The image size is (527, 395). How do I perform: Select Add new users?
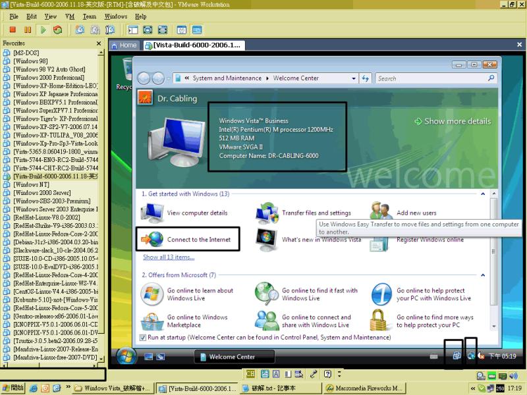[403, 211]
